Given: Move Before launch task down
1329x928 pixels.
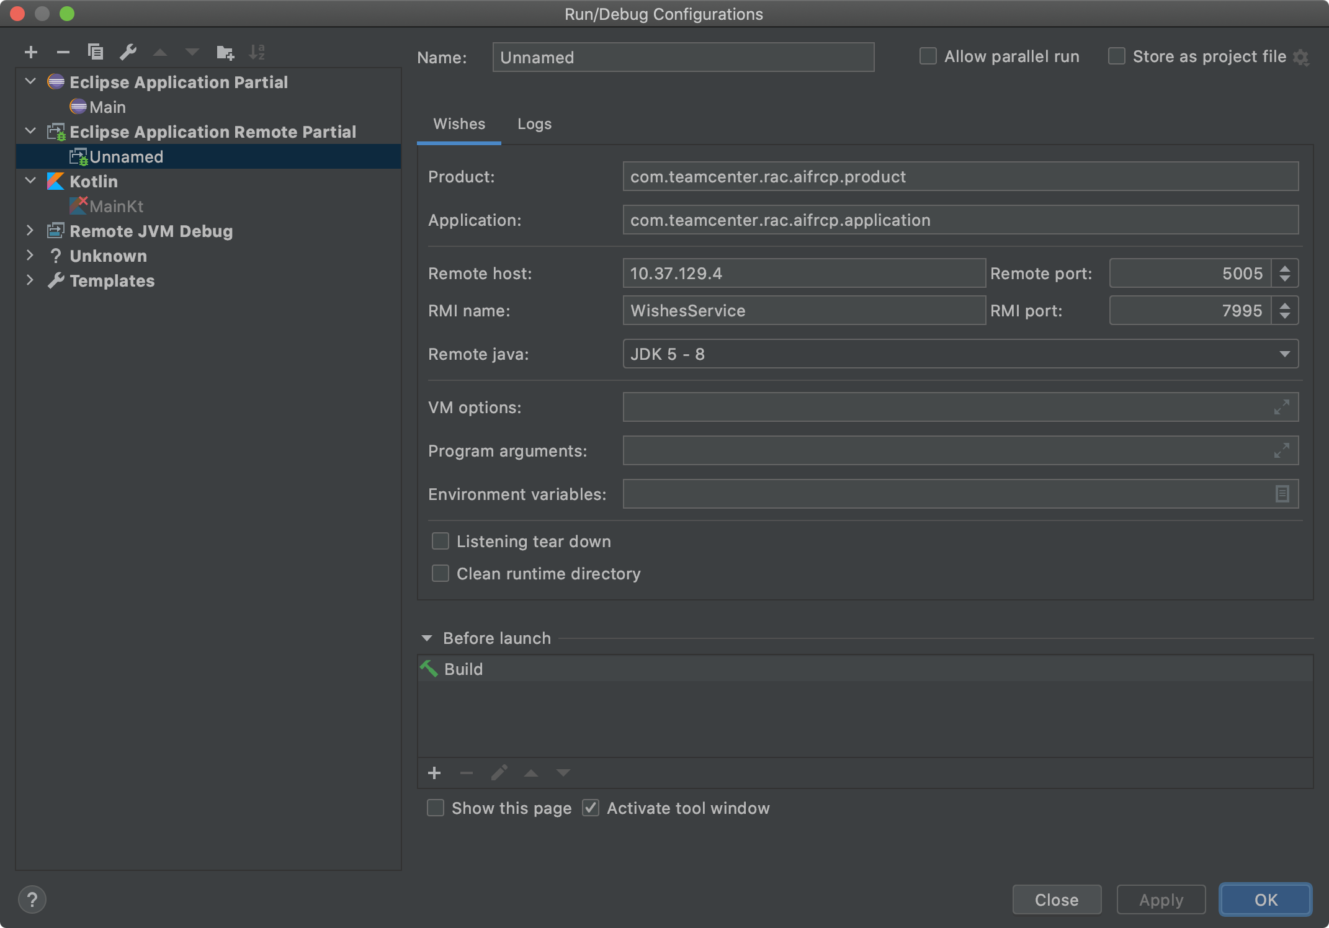Looking at the screenshot, I should coord(563,773).
